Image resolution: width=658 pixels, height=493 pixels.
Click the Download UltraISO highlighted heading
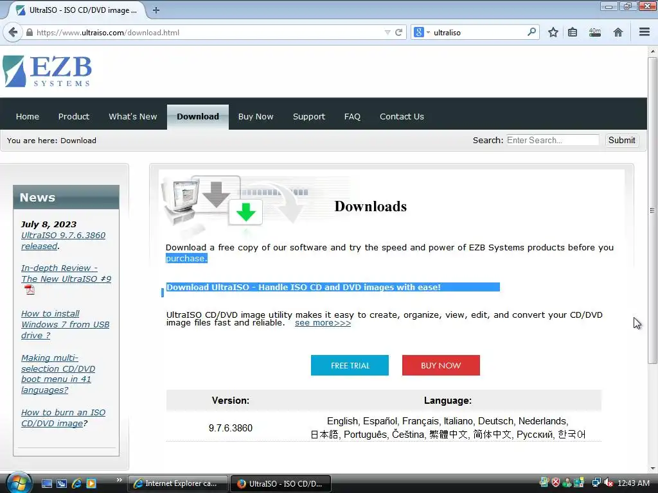303,287
